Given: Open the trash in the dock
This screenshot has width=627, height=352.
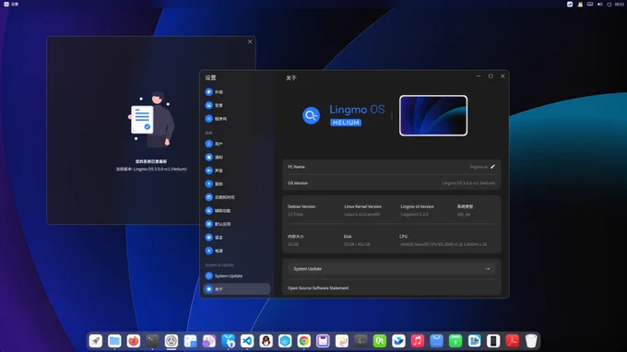Looking at the screenshot, I should tap(531, 341).
